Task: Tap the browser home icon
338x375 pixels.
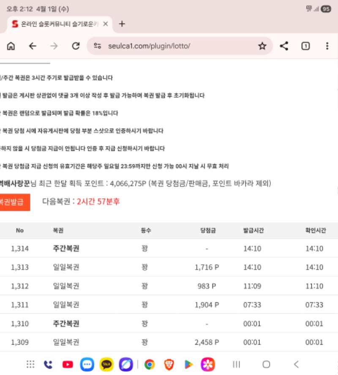Action: (11, 46)
